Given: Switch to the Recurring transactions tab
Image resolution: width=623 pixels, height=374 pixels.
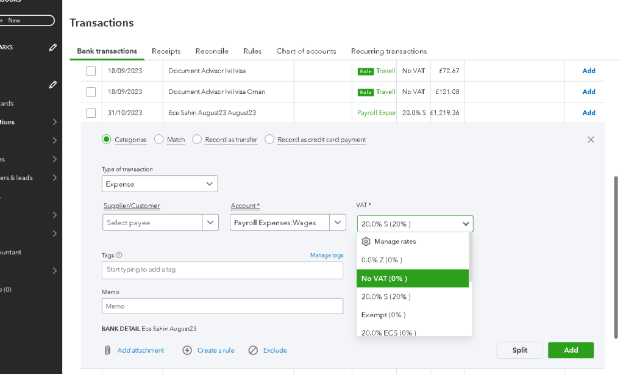Looking at the screenshot, I should 389,51.
